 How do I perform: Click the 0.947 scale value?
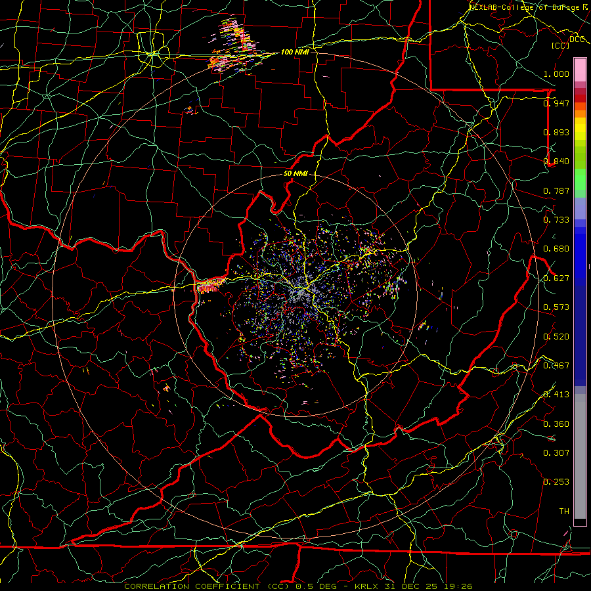(556, 103)
